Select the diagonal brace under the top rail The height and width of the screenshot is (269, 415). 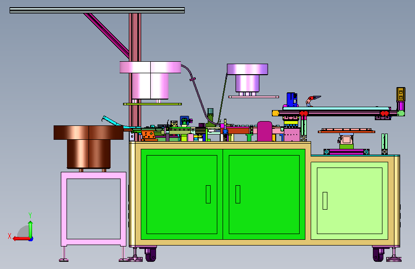coord(107,35)
